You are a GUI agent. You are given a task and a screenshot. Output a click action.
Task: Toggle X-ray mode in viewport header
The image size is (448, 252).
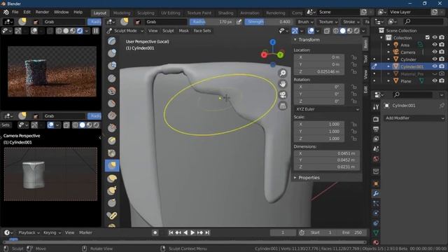tap(327, 31)
